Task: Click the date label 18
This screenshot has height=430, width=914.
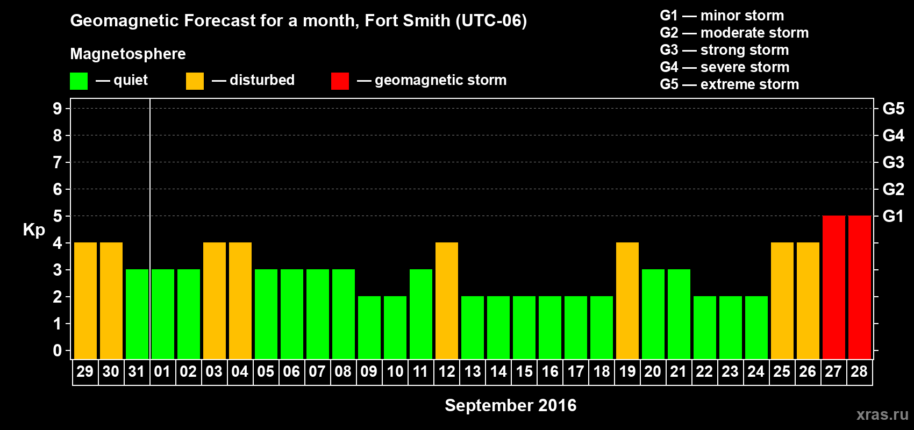Action: pyautogui.click(x=601, y=372)
